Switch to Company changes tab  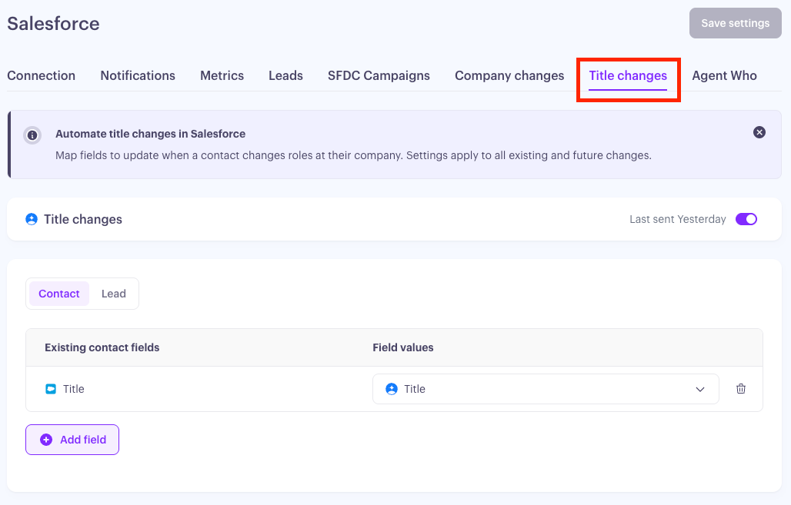(509, 75)
